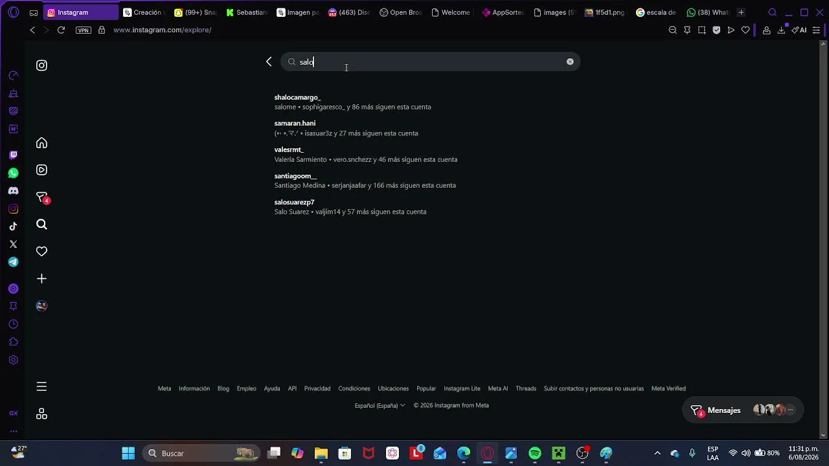Screen dimensions: 829x466
Task: Open History clock icon in Opera sidebar
Action: click(13, 324)
